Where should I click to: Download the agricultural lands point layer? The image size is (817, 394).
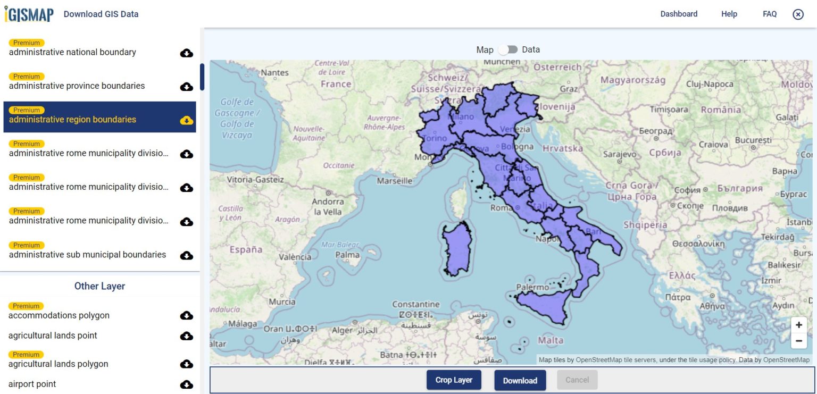[x=187, y=336]
